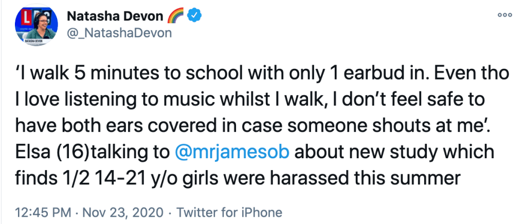This screenshot has height=224, width=526.
Task: Click the rainbow emoji beside the name
Action: coord(176,16)
